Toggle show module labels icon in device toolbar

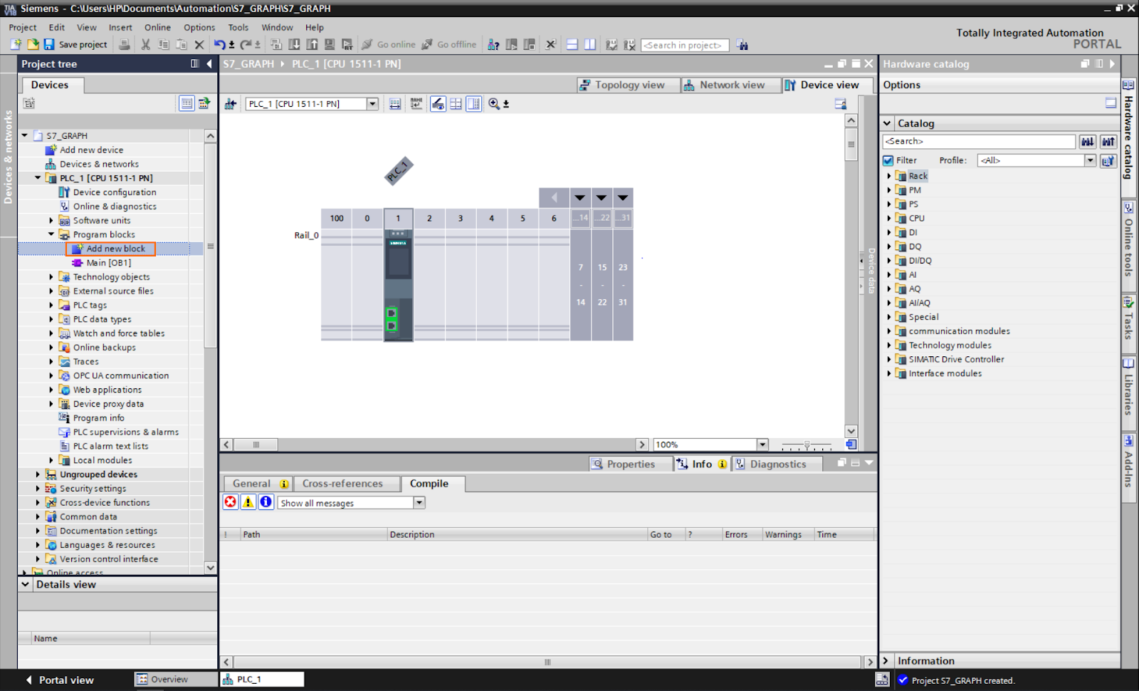pos(416,104)
